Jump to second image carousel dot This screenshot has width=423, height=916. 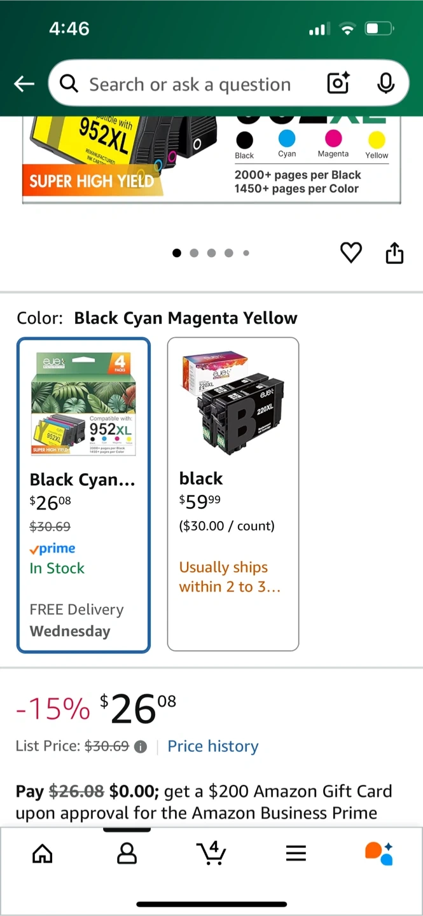click(x=194, y=253)
